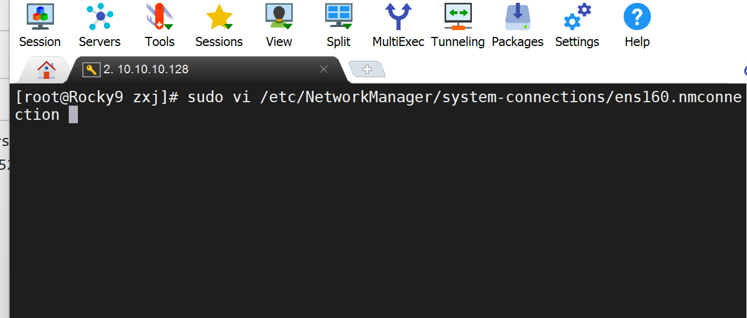Image resolution: width=747 pixels, height=318 pixels.
Task: Open Settings with the gears icon
Action: click(577, 24)
